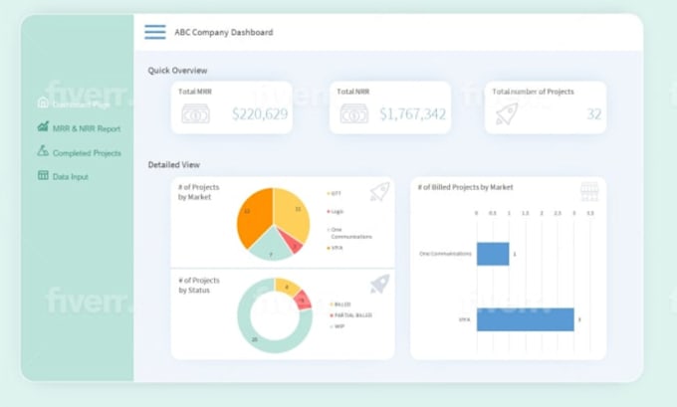This screenshot has height=407, width=677.
Task: Click the store icon in the Billed Projects by Market panel
Action: pos(589,192)
